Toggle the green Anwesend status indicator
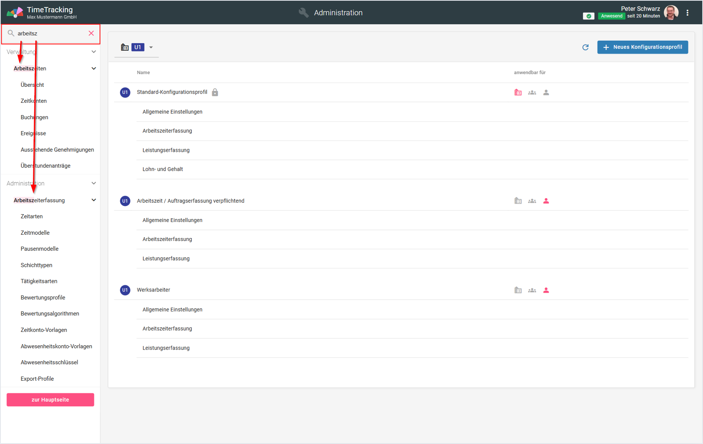This screenshot has width=703, height=444. [589, 16]
